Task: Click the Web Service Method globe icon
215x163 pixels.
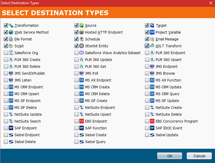Action: point(11,32)
